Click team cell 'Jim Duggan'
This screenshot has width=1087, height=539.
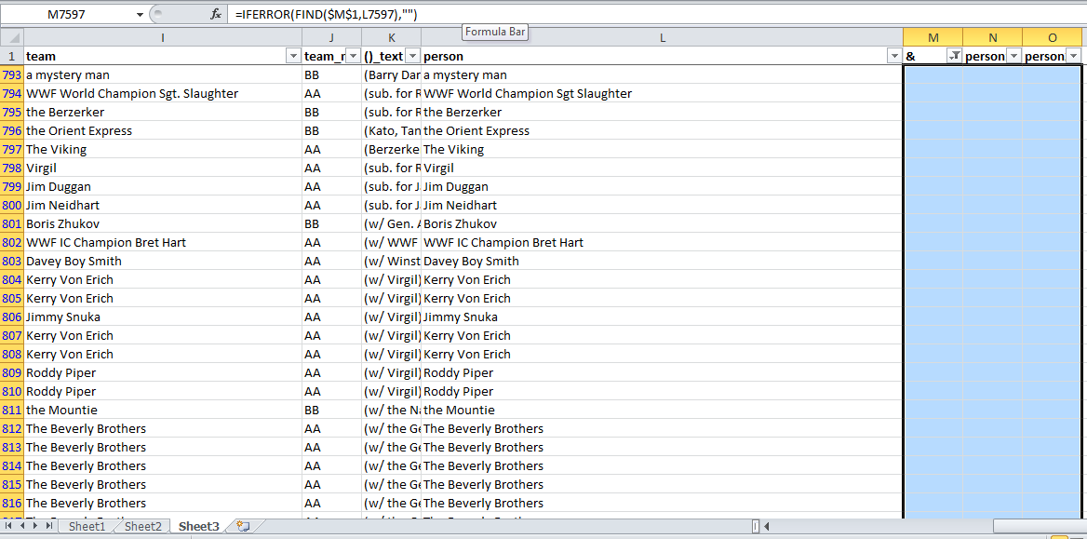pos(163,186)
